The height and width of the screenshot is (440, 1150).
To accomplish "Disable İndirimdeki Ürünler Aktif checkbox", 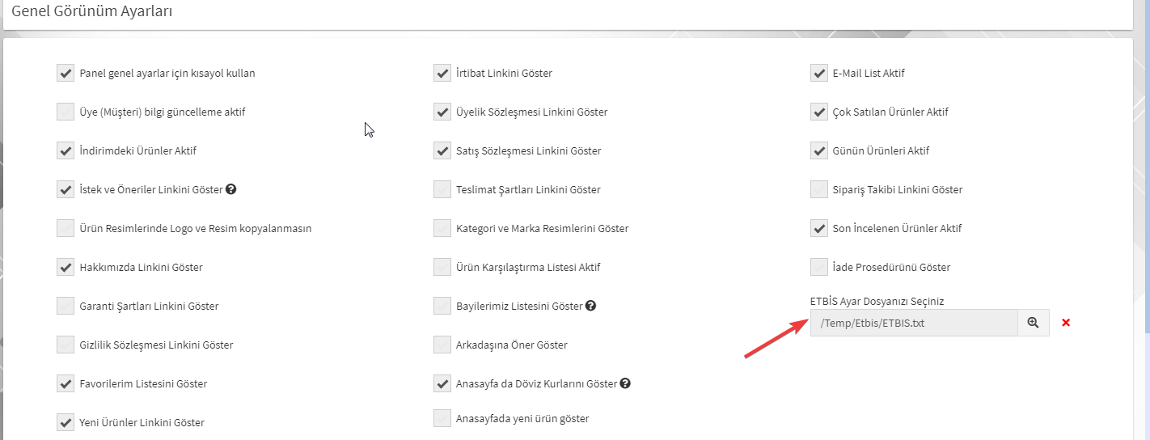I will [66, 150].
